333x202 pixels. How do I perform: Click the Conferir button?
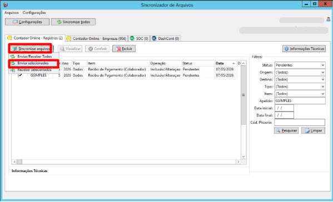[97, 49]
